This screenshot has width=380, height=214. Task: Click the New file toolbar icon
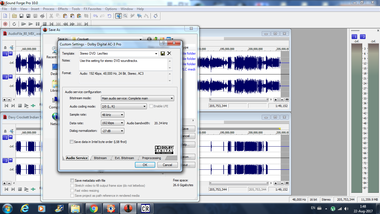coord(5,16)
